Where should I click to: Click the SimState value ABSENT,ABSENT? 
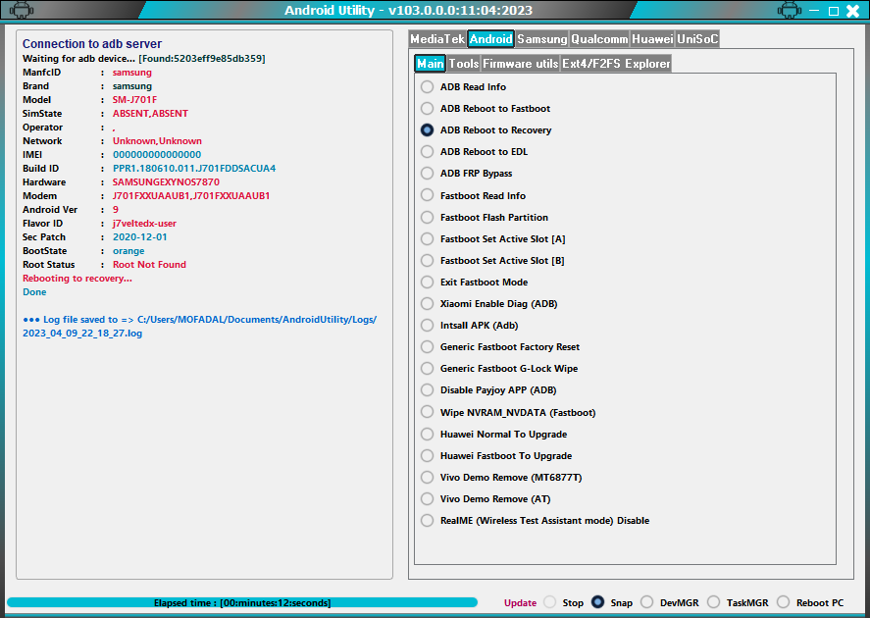(150, 114)
